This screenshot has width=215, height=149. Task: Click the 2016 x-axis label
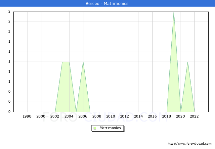point(152,116)
